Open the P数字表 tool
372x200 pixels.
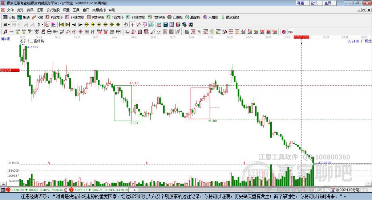click(x=96, y=17)
